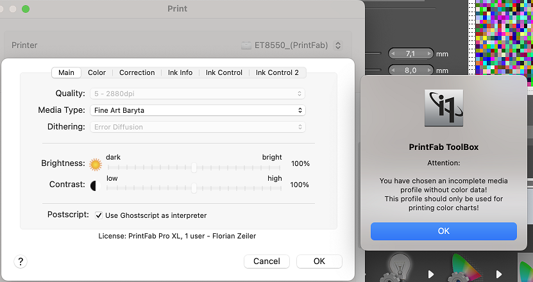The height and width of the screenshot is (282, 533).
Task: Toggle Use Ghostscript as interpreter checkbox
Action: click(x=99, y=215)
